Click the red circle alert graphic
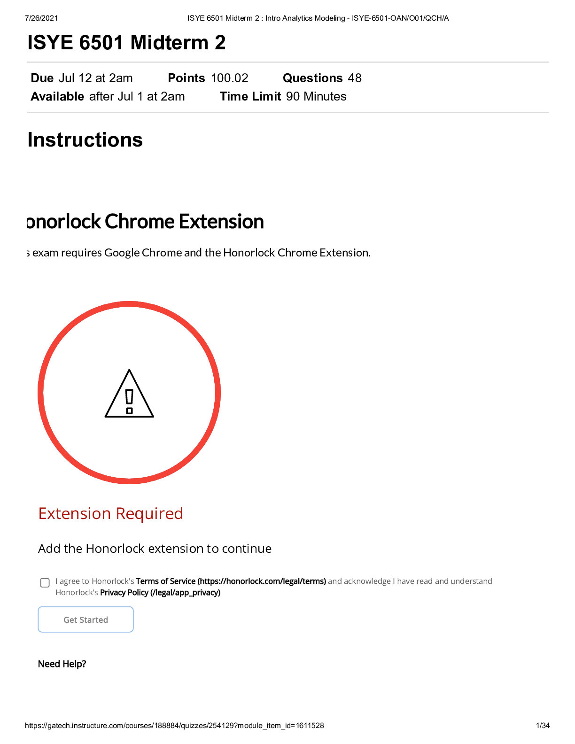 tap(129, 306)
